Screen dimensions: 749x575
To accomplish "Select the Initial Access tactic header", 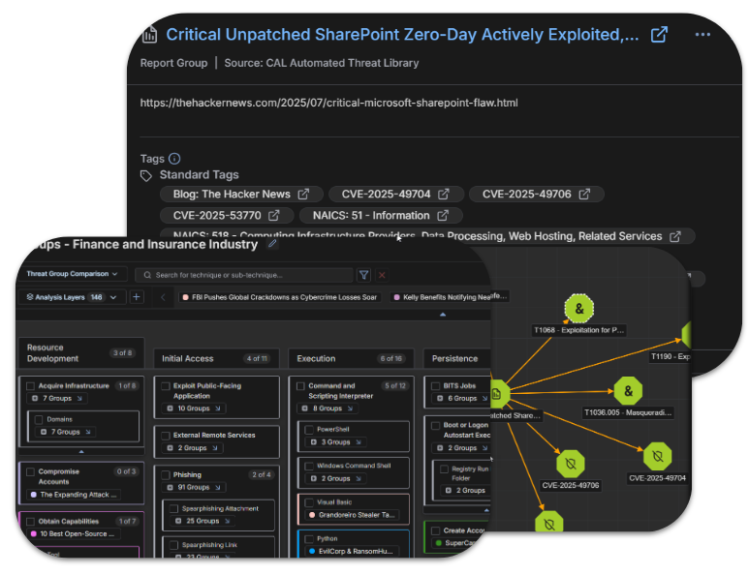I will [216, 358].
